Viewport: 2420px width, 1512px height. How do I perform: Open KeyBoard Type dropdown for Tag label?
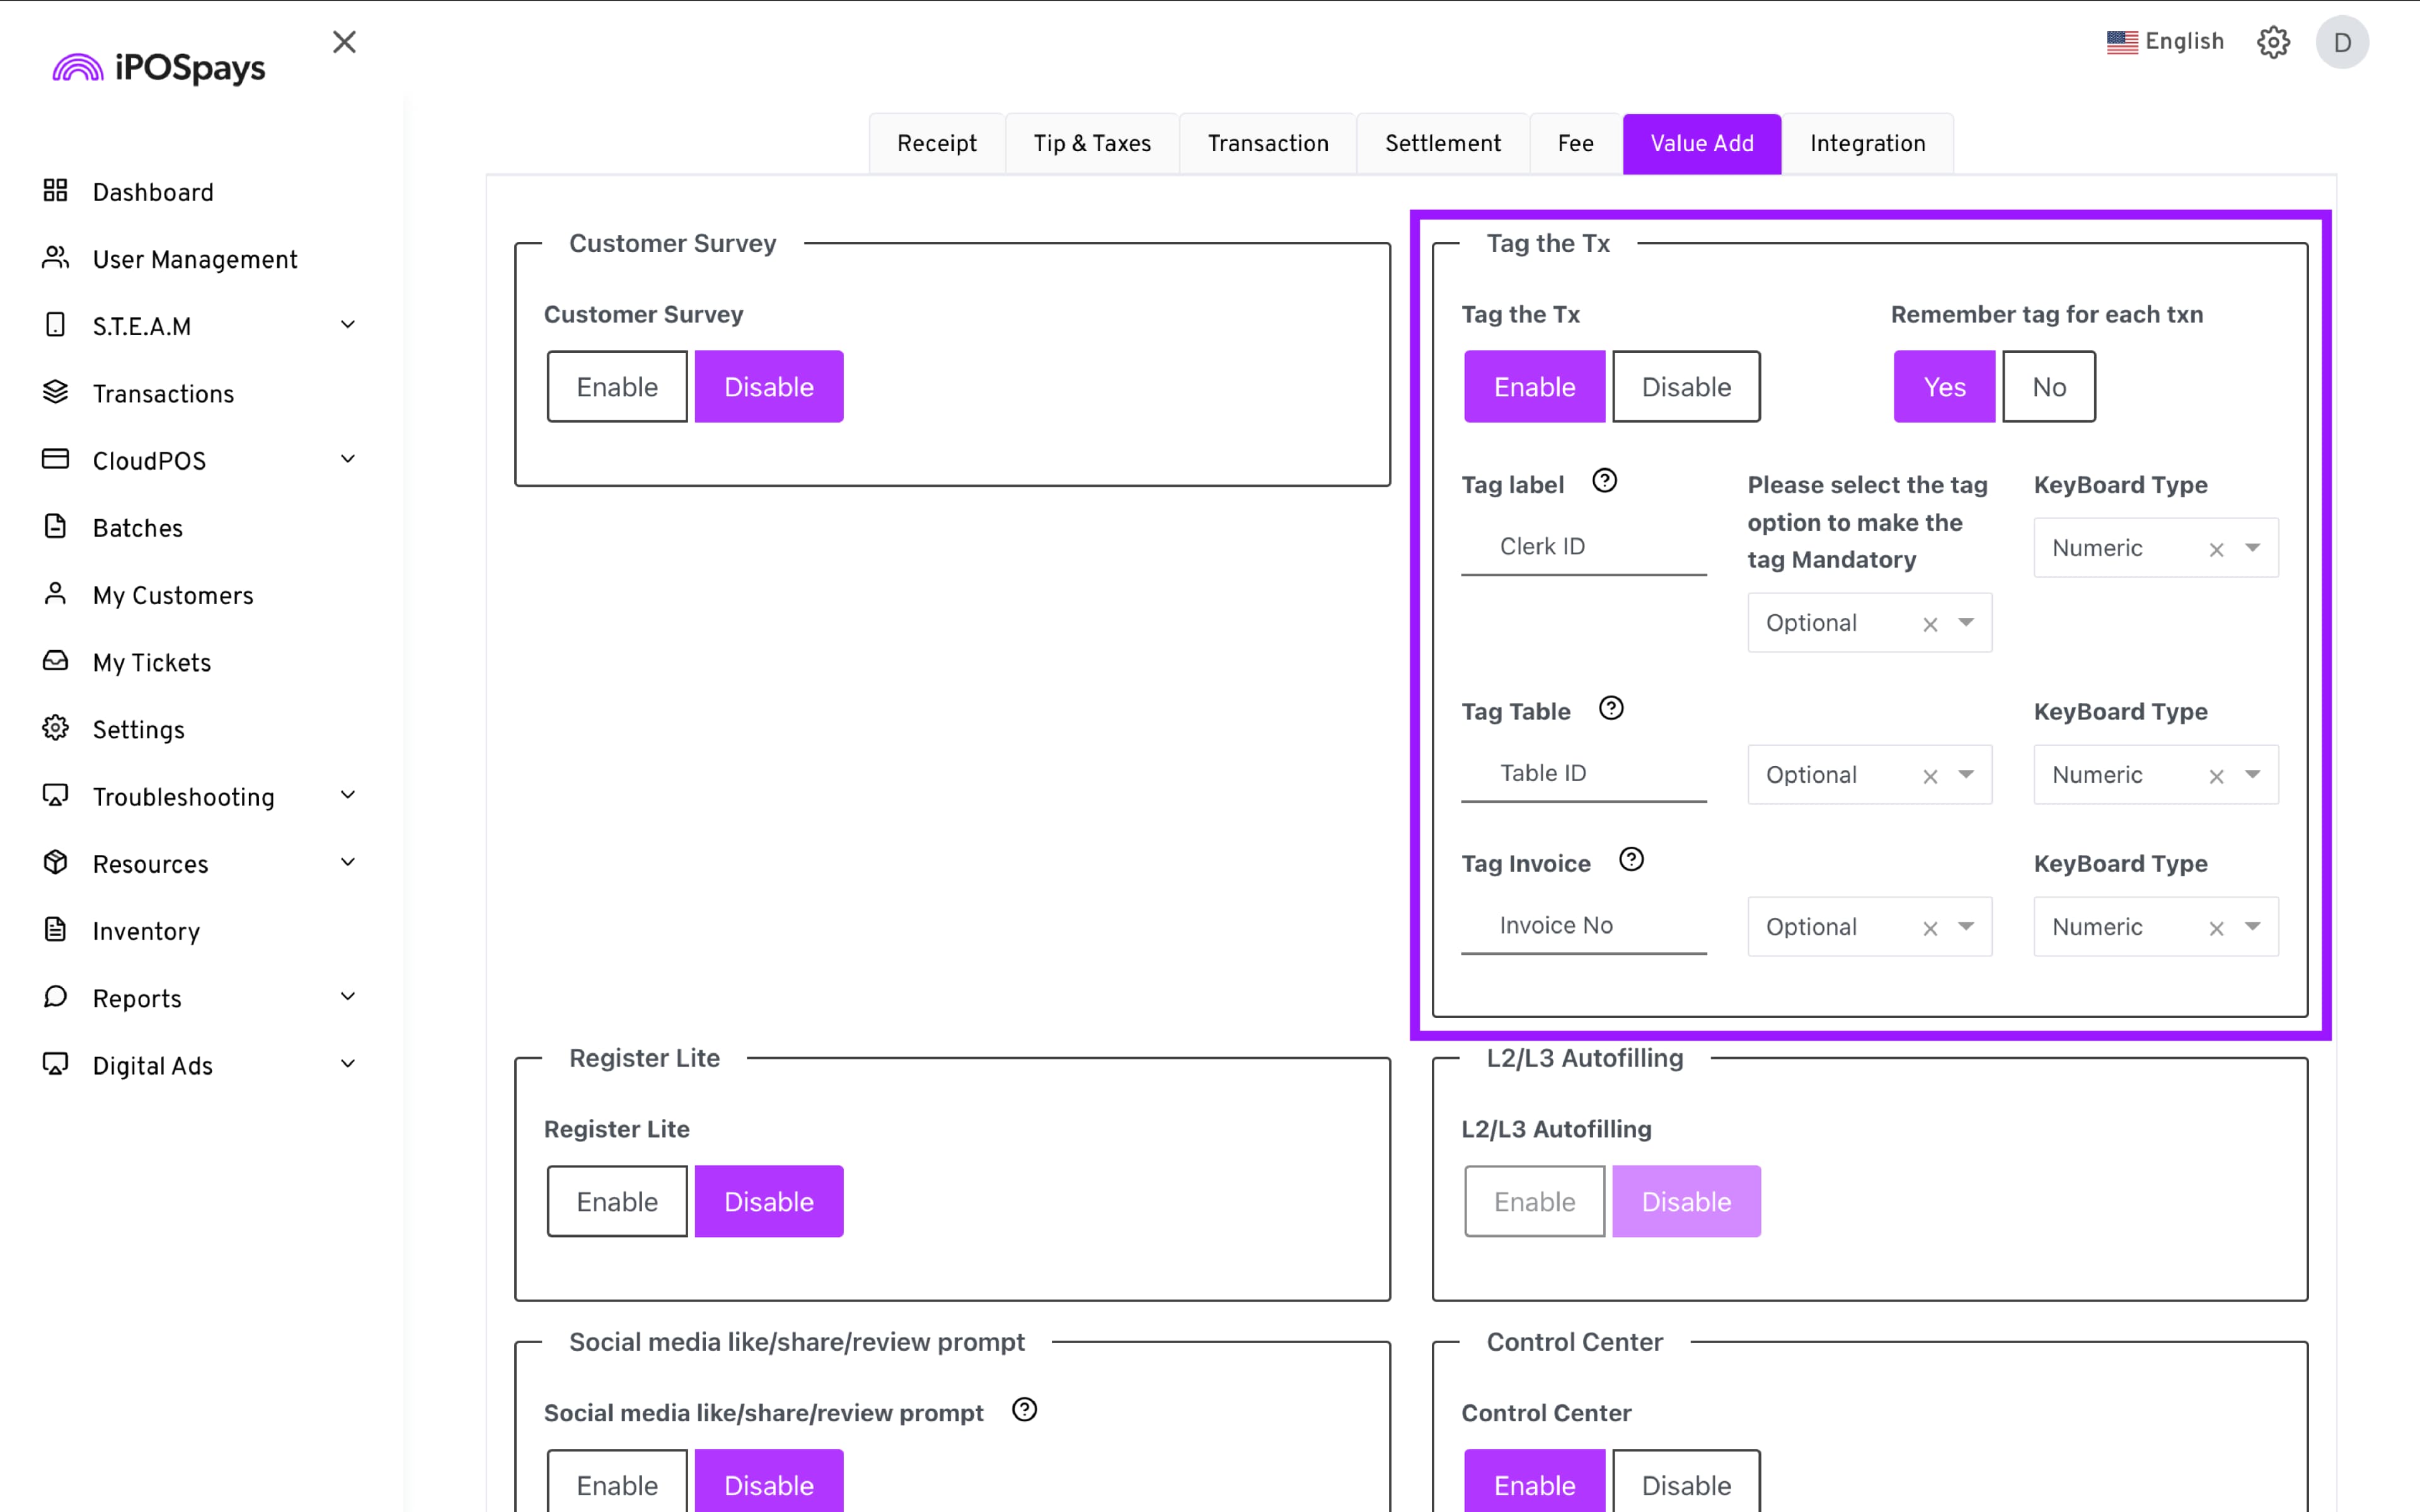(x=2252, y=548)
